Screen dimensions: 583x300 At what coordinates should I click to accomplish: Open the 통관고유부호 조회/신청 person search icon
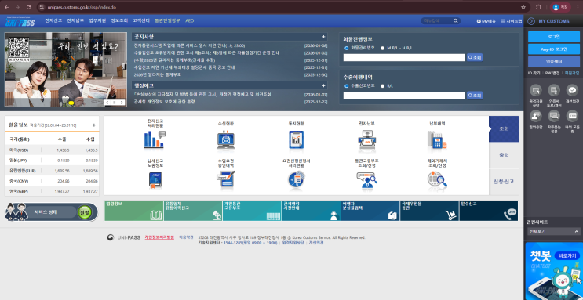point(367,181)
